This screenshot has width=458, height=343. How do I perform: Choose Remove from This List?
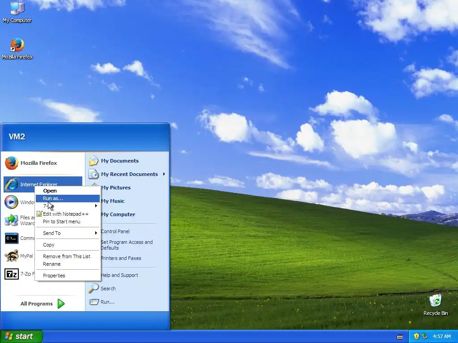coord(68,256)
